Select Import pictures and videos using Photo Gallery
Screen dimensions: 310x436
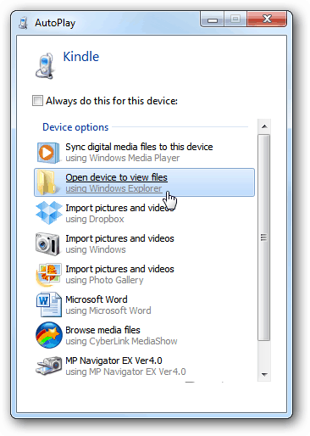click(x=145, y=274)
